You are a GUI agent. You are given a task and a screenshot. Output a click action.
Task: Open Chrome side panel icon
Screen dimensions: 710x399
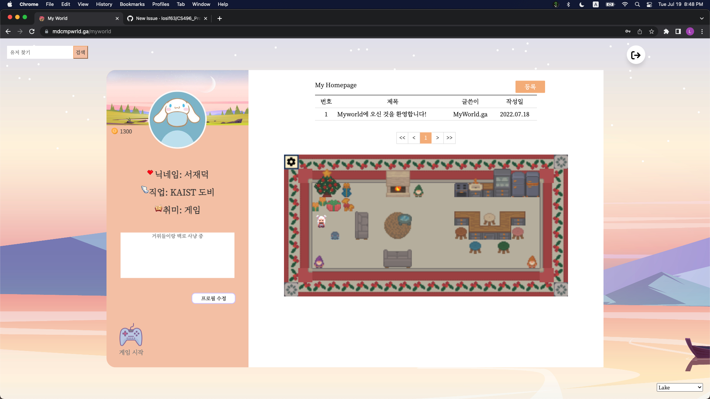(x=678, y=31)
